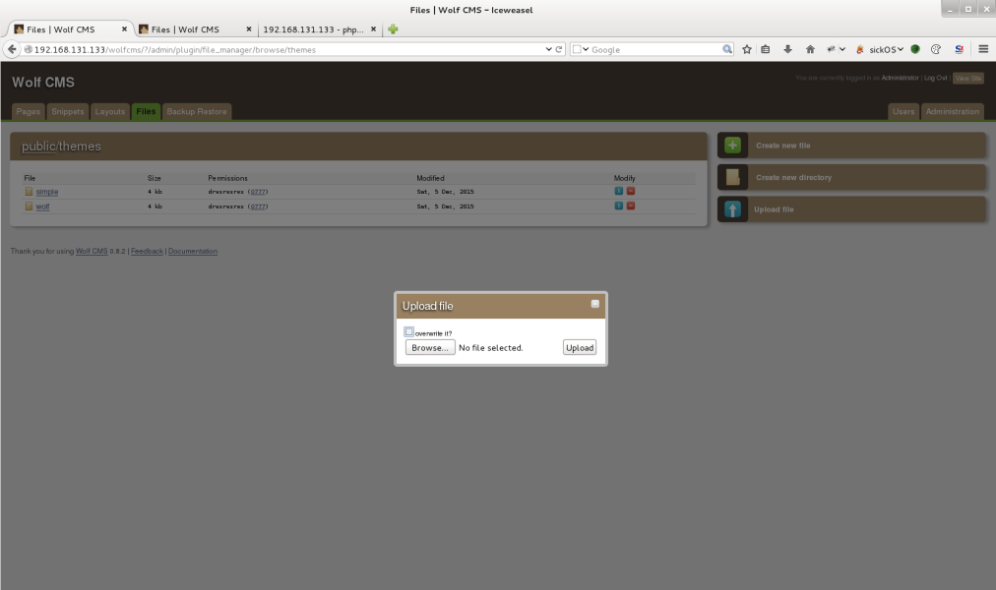Click the sickOS addon button

pos(879,49)
